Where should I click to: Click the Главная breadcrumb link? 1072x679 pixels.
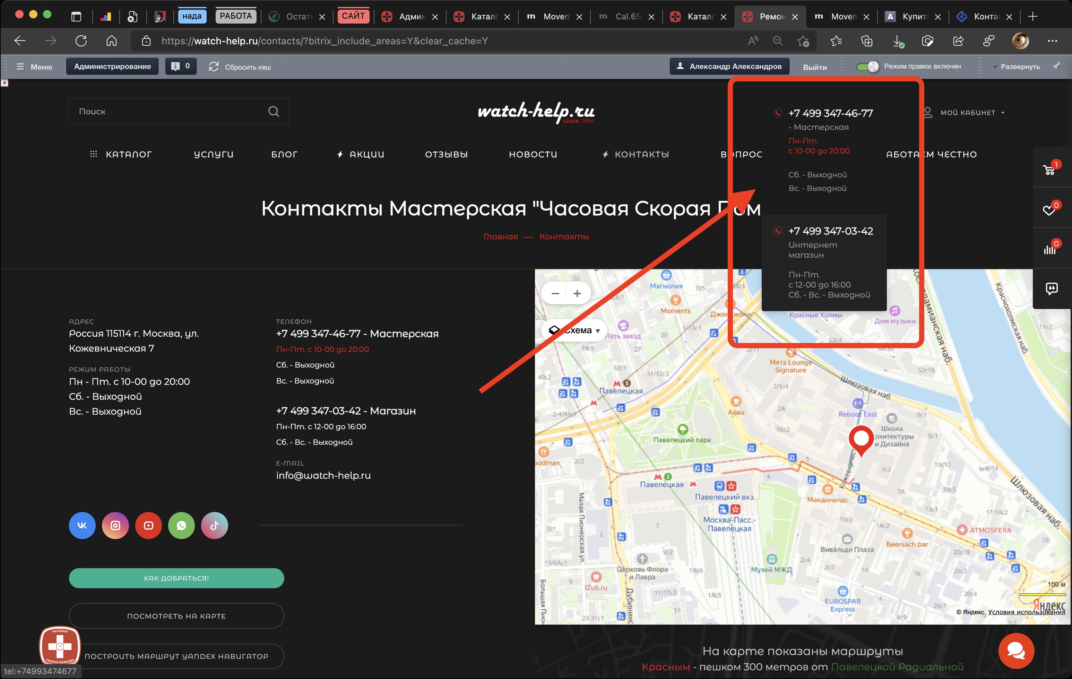coord(501,237)
